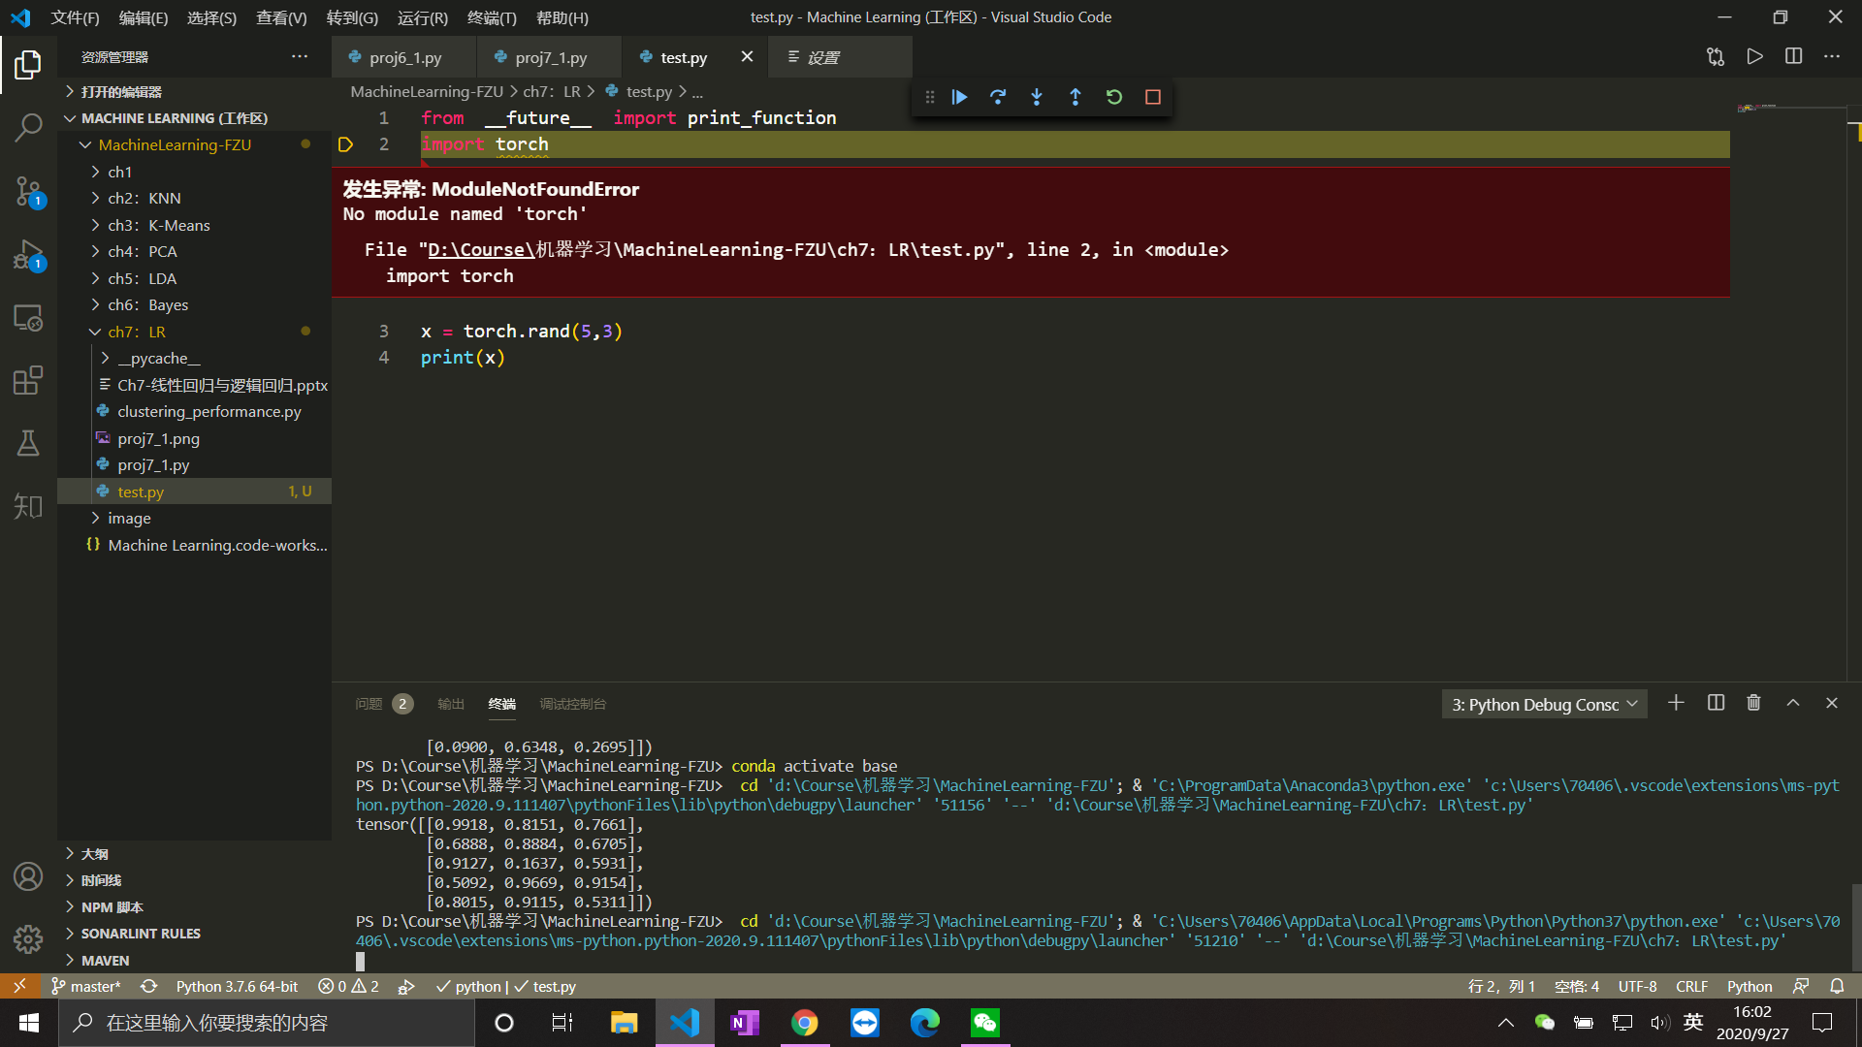Open the Search view in activity bar
Image resolution: width=1862 pixels, height=1047 pixels.
tap(28, 127)
